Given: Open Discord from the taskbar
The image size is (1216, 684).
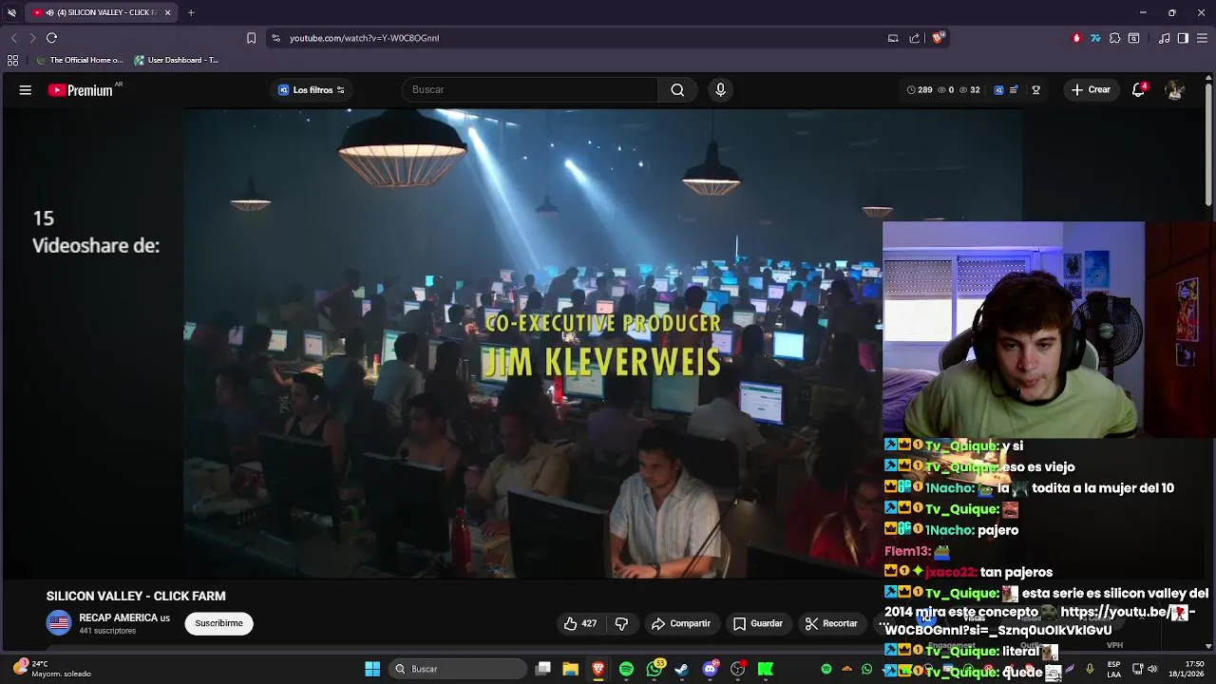Looking at the screenshot, I should [x=710, y=669].
